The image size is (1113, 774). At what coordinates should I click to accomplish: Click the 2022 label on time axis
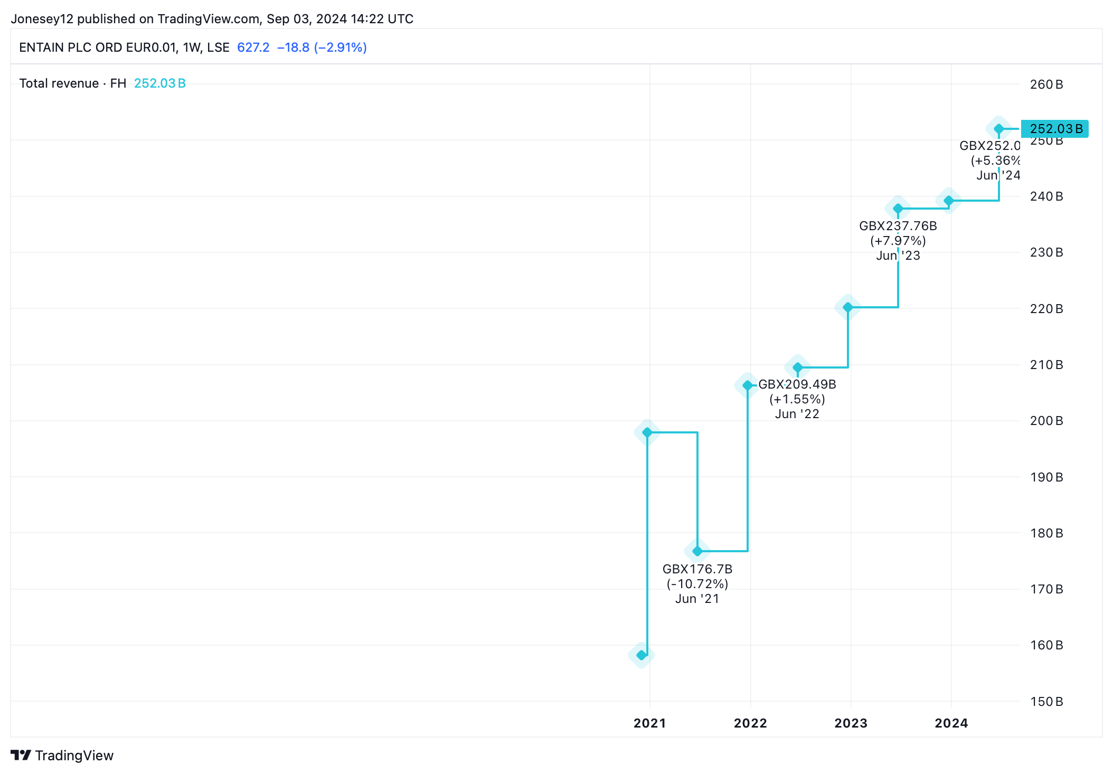point(750,723)
